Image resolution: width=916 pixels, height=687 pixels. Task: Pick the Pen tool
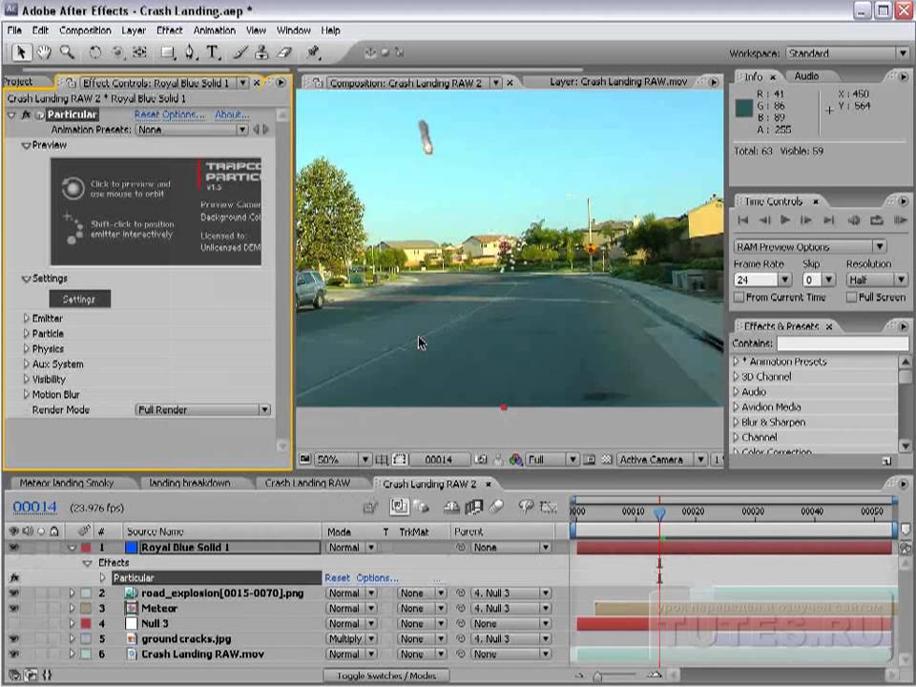pyautogui.click(x=190, y=52)
